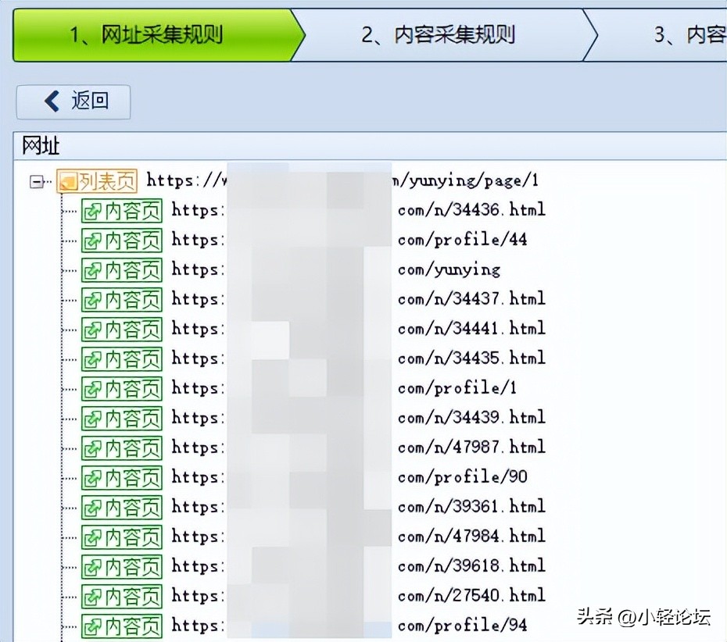Select URL text com/n/39361.html

click(x=471, y=507)
